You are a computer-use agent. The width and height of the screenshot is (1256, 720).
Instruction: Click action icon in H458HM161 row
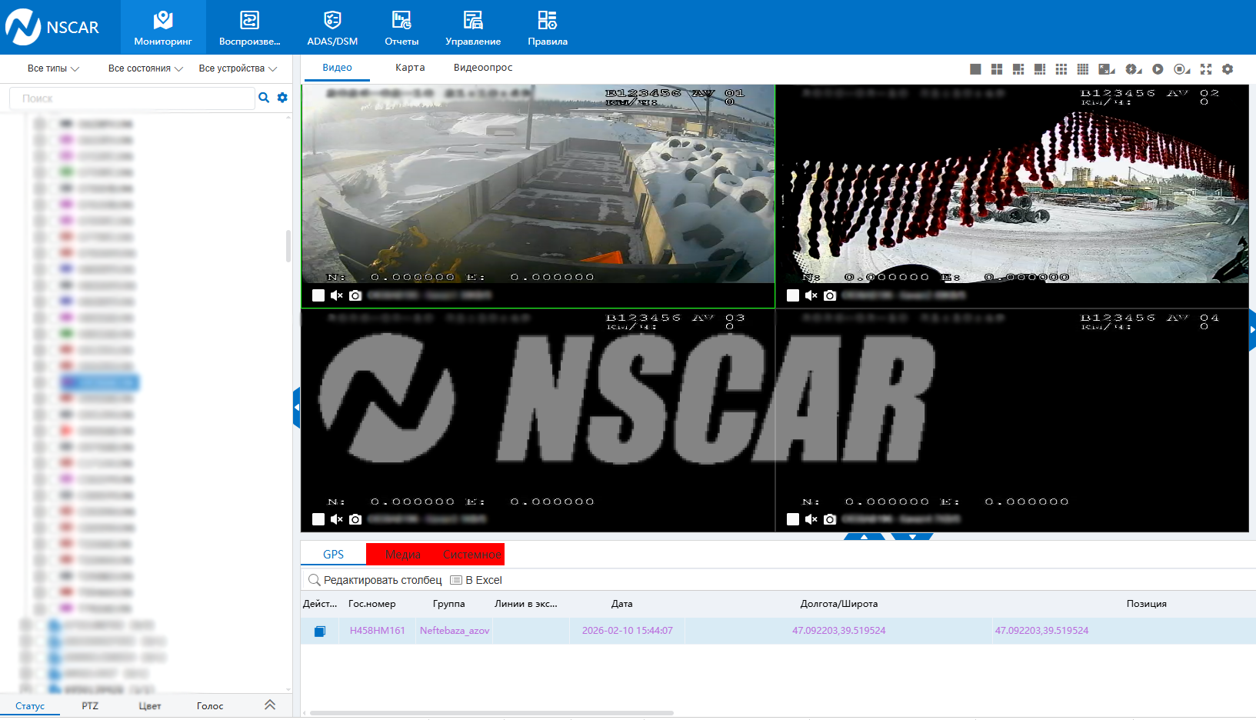click(x=320, y=631)
